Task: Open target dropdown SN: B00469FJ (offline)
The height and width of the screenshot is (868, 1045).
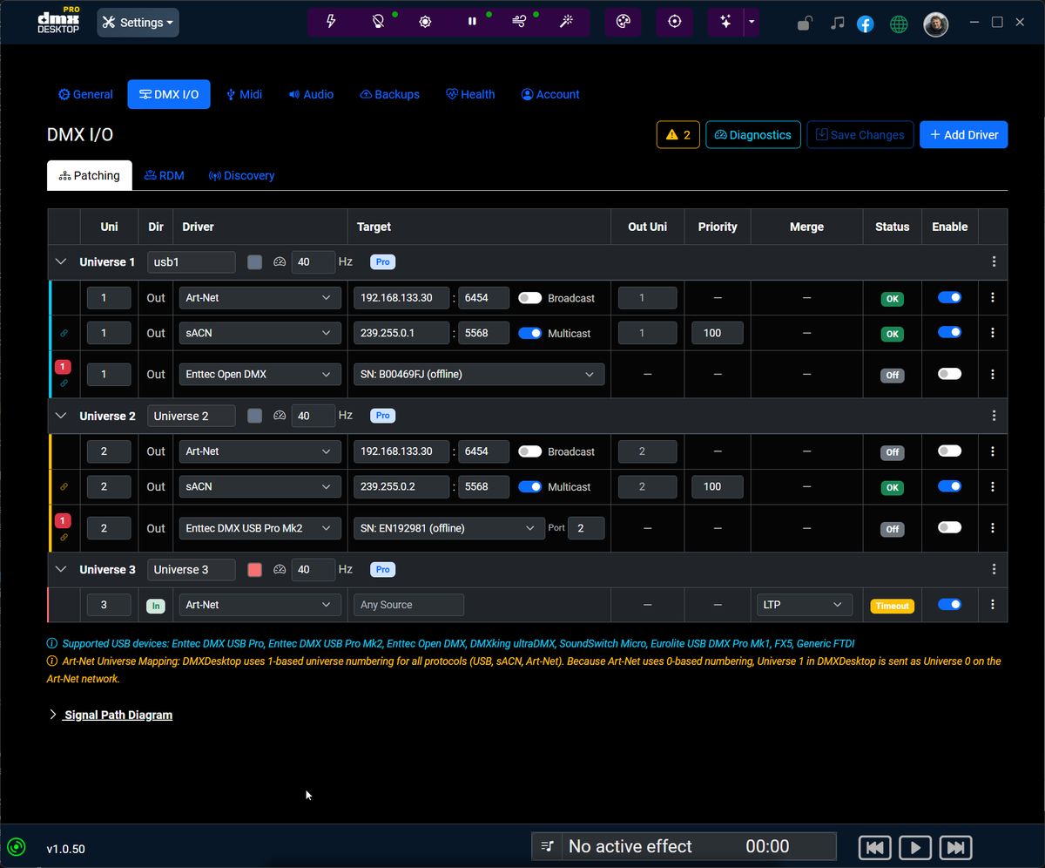Action: click(479, 374)
